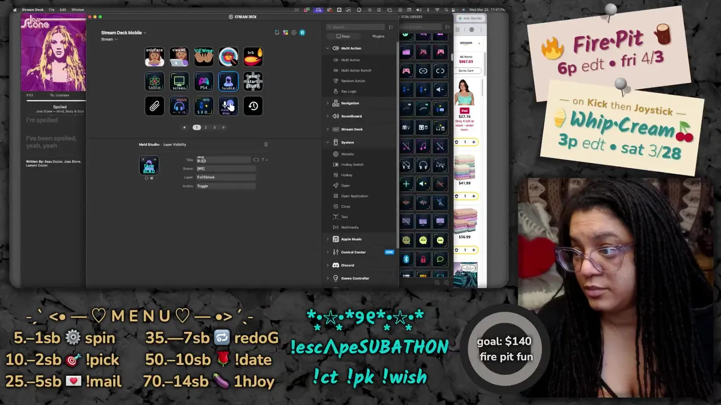
Task: Expand the Soundboard category
Action: [328, 116]
